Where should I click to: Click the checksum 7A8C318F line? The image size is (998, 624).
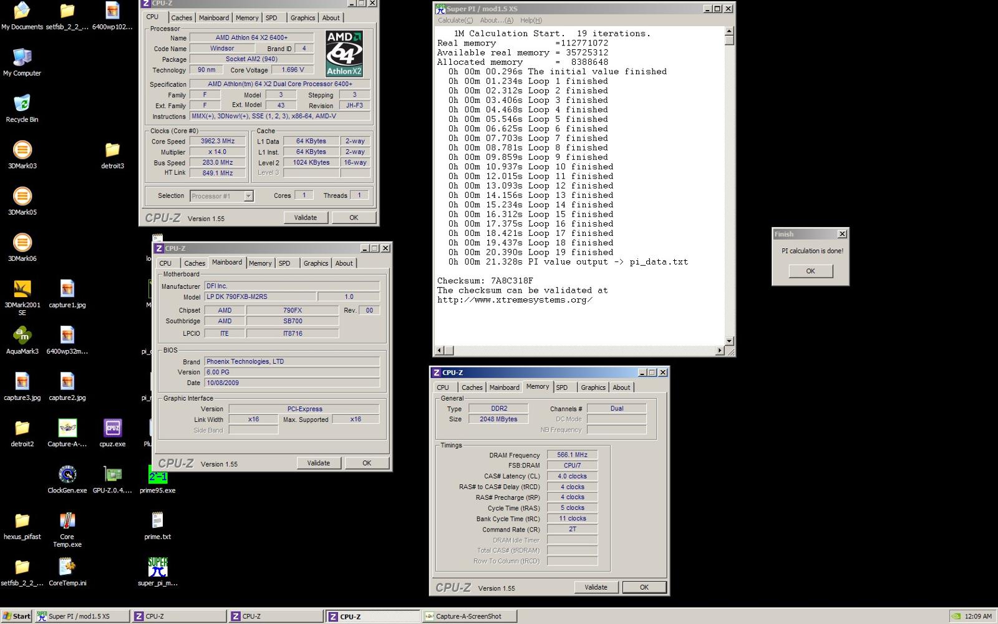485,281
